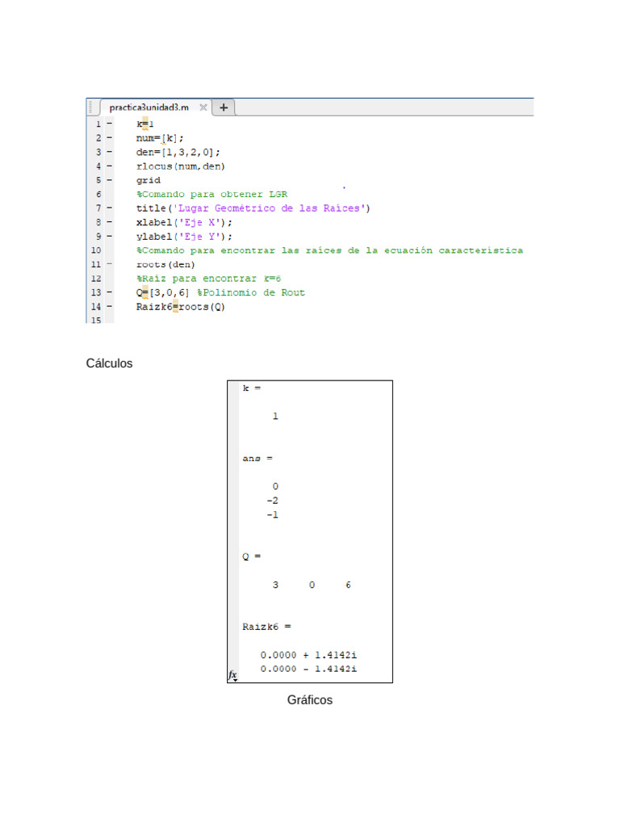Click code line 'rlocus(num,den)'
This screenshot has height=827, width=620.
coord(181,166)
